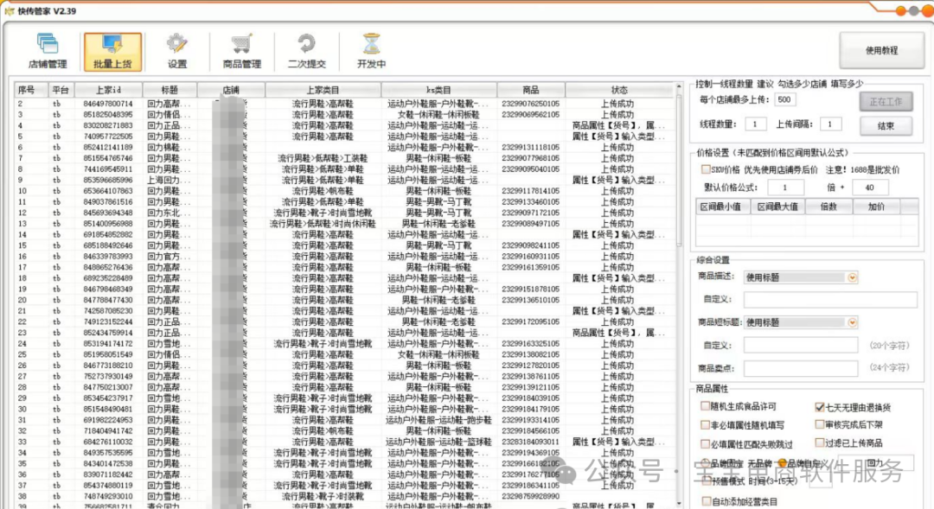Screen dimensions: 934x509
Task: Click the 线程数量 input field
Action: pos(755,124)
